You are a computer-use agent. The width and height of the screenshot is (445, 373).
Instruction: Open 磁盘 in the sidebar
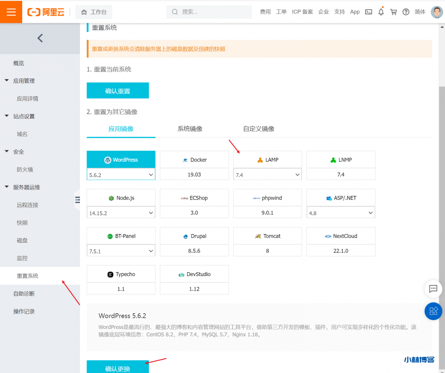pos(22,240)
